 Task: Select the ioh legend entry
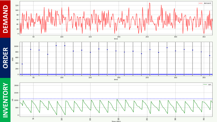207,84
